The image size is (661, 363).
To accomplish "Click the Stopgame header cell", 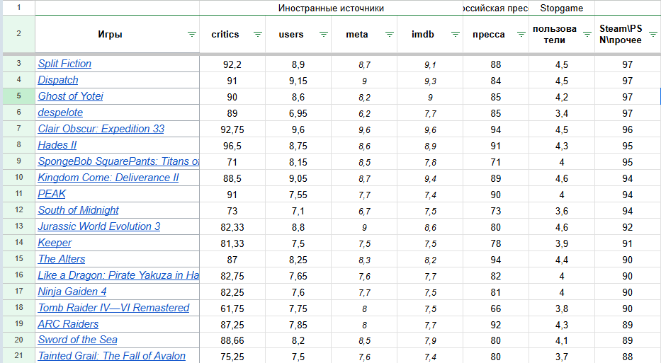I will [x=562, y=8].
